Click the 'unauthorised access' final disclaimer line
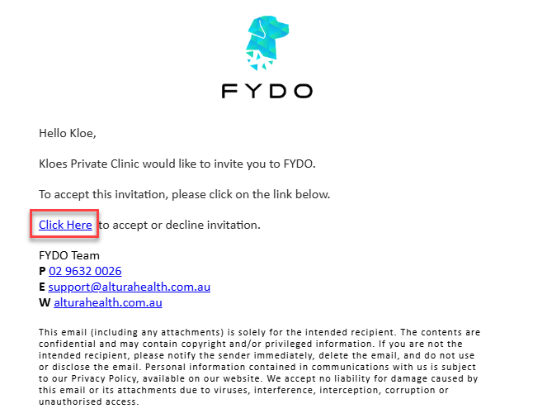The image size is (533, 418). tap(89, 401)
